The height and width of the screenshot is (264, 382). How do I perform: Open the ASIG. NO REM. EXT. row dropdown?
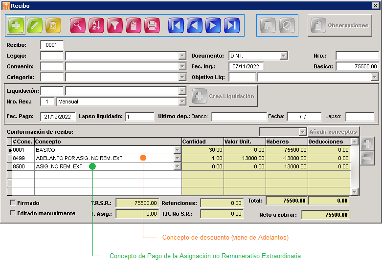178,166
